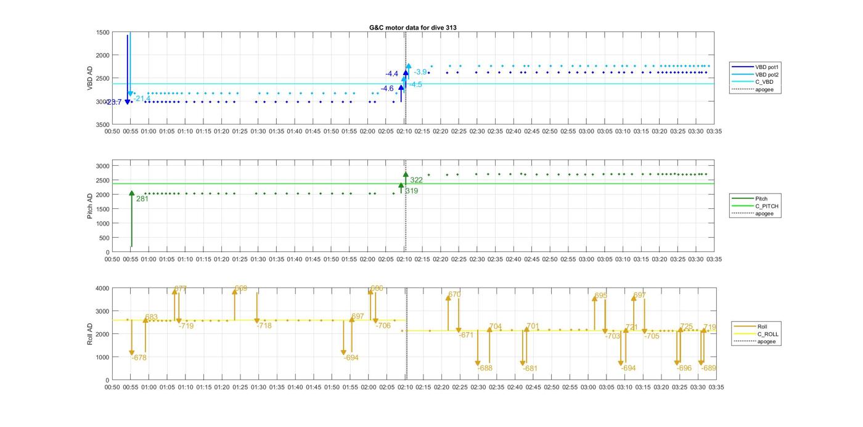Click the '670' roll annotation
The height and width of the screenshot is (427, 863).
tap(454, 295)
